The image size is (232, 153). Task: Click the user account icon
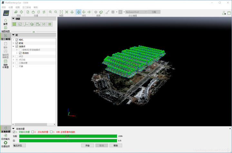[224, 13]
